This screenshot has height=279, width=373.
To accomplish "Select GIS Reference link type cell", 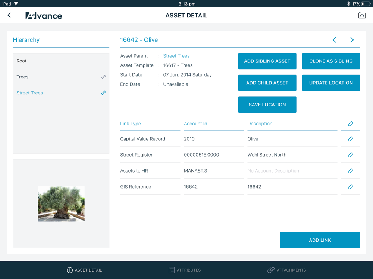I will coord(136,187).
